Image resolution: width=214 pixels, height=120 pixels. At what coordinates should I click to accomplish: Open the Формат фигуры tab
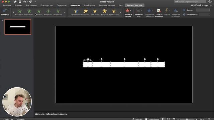coord(134,5)
